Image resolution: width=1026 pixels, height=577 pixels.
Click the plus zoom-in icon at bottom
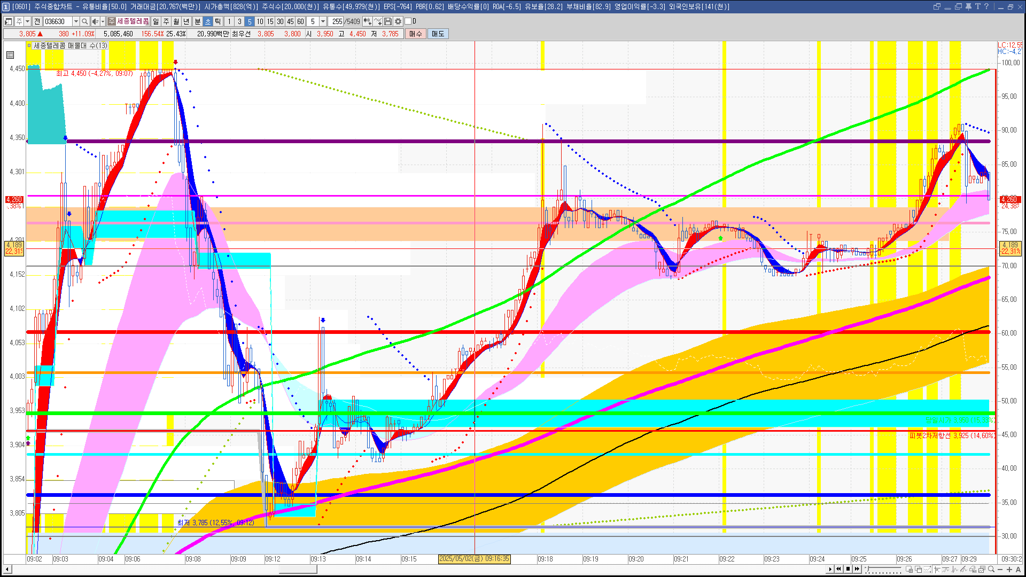pyautogui.click(x=1009, y=570)
